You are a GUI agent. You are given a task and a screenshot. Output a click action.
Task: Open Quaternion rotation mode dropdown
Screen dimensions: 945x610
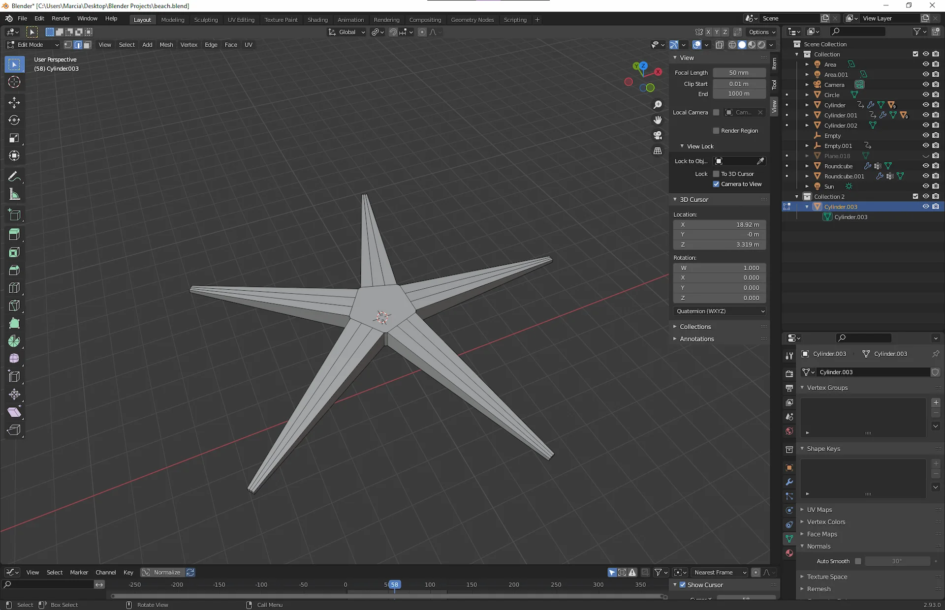coord(720,311)
